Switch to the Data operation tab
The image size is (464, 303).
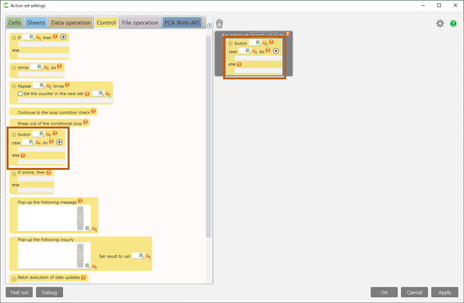[x=70, y=22]
